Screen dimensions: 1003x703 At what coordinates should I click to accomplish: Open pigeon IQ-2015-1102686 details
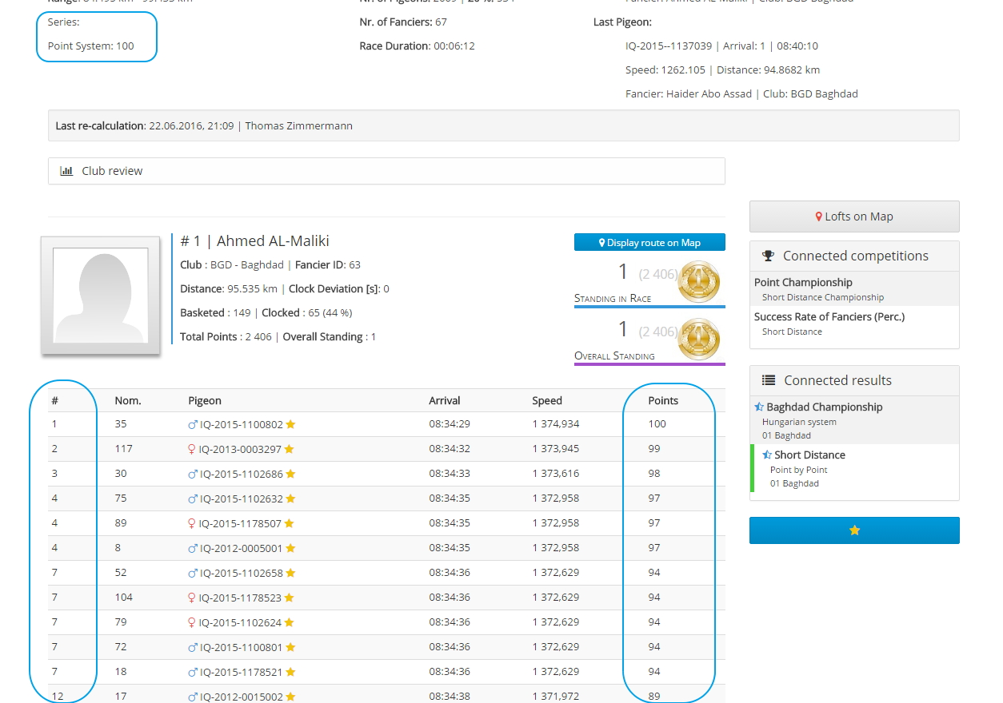tap(241, 475)
